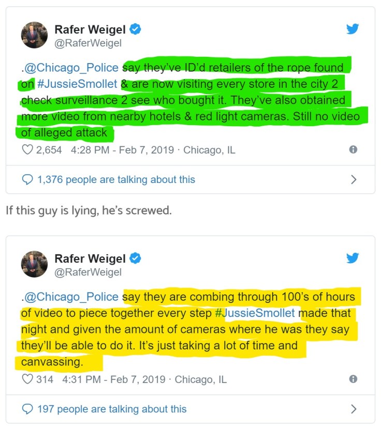
Task: Open #JussieSmollet hashtag in first tweet
Action: click(x=77, y=84)
